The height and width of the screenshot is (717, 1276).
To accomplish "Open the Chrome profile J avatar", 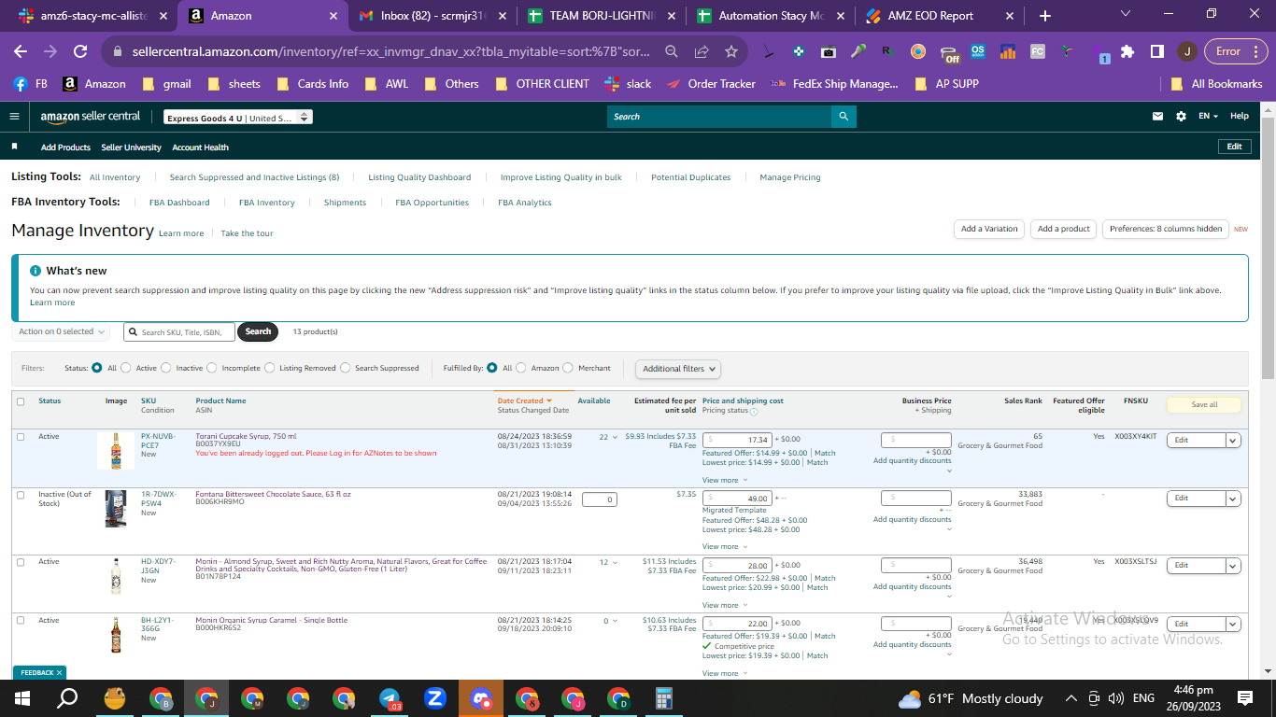I will pyautogui.click(x=1186, y=52).
